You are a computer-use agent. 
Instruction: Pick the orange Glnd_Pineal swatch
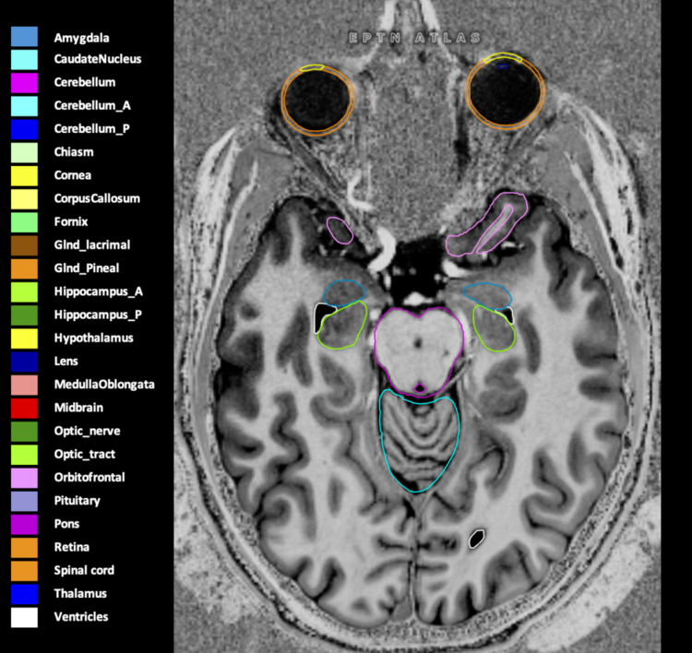click(24, 268)
